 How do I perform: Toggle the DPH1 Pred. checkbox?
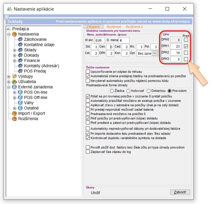(186, 46)
